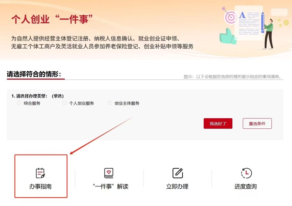Open the "一件事"解读 text link
This screenshot has width=292, height=206.
pyautogui.click(x=110, y=187)
